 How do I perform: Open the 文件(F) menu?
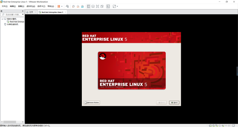coord(4,6)
